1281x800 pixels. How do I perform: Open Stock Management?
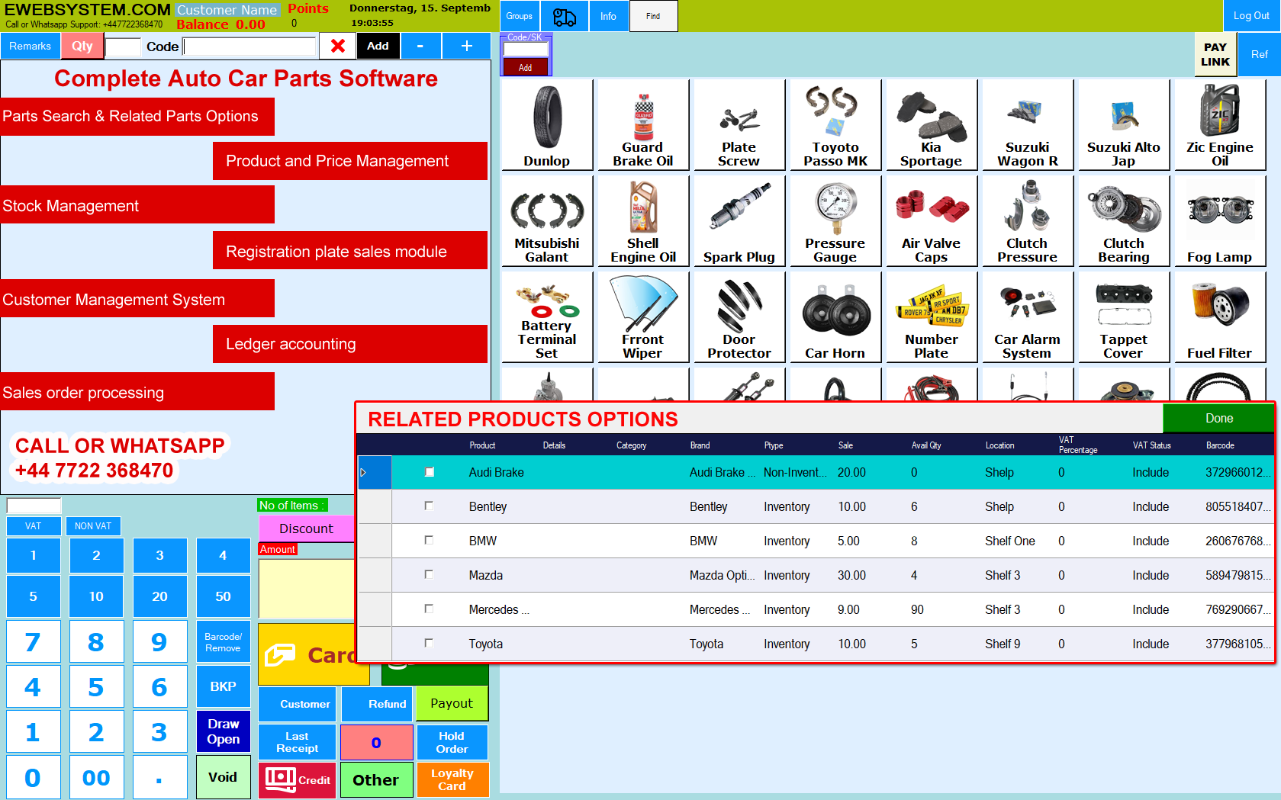click(x=137, y=205)
